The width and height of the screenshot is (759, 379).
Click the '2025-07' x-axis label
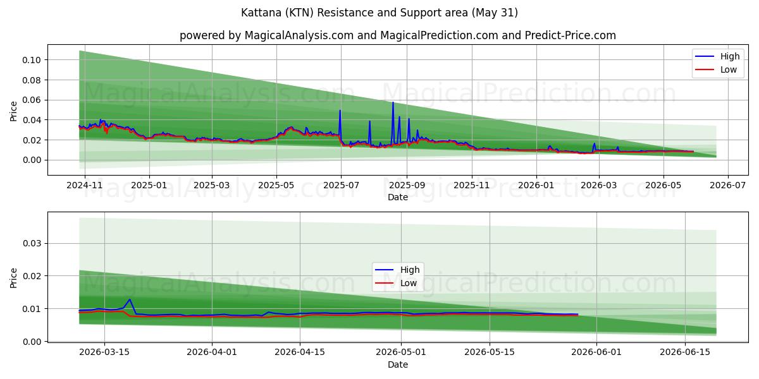point(341,185)
